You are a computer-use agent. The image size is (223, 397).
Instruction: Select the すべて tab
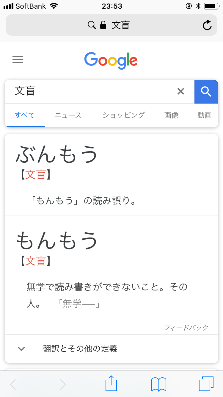pyautogui.click(x=25, y=115)
